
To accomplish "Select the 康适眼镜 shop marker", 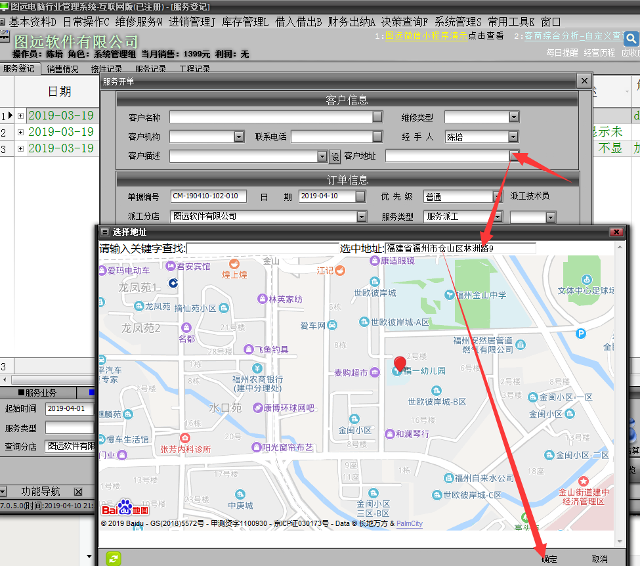I will [375, 261].
